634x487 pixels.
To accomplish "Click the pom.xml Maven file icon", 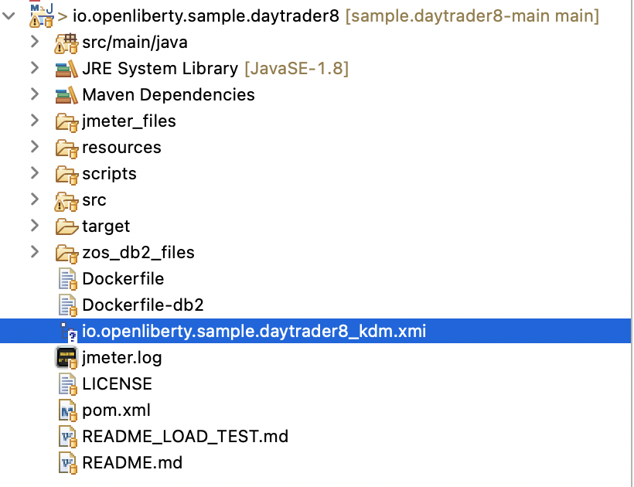I will pos(67,410).
